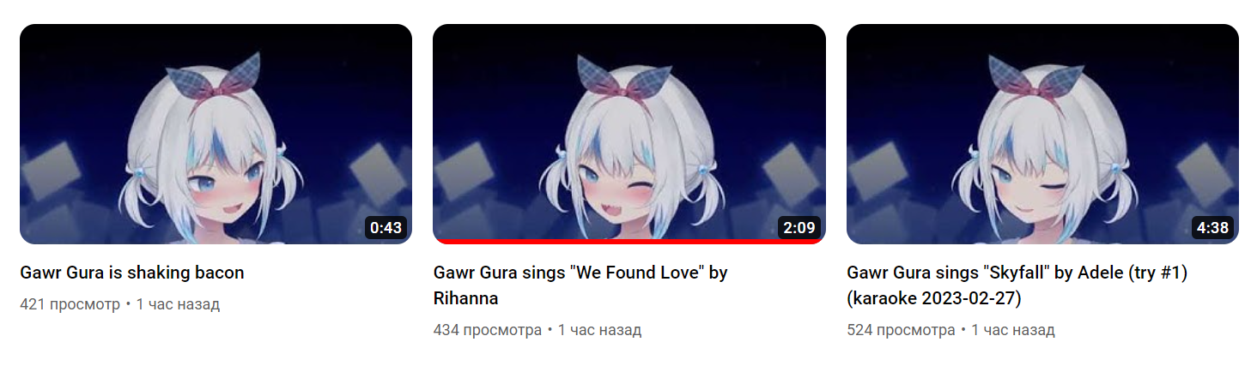Click the "524 просмотра" view count
The height and width of the screenshot is (372, 1251).
click(x=901, y=330)
